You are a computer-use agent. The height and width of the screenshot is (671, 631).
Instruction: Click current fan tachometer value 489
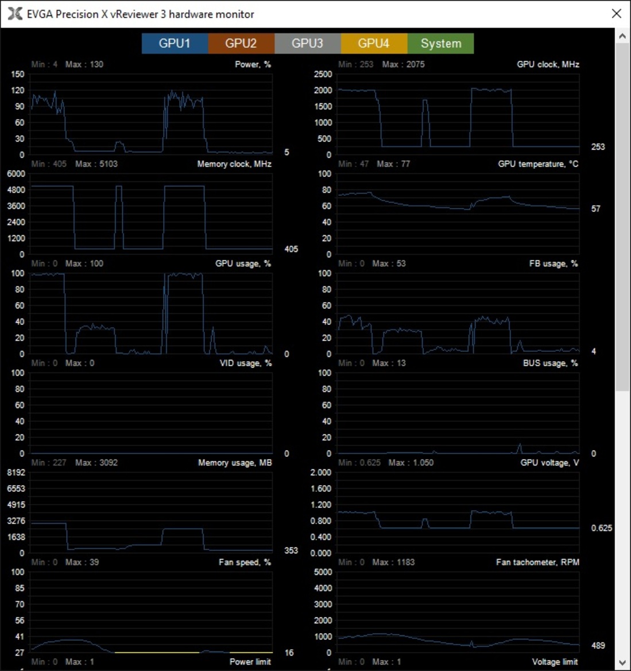[598, 645]
